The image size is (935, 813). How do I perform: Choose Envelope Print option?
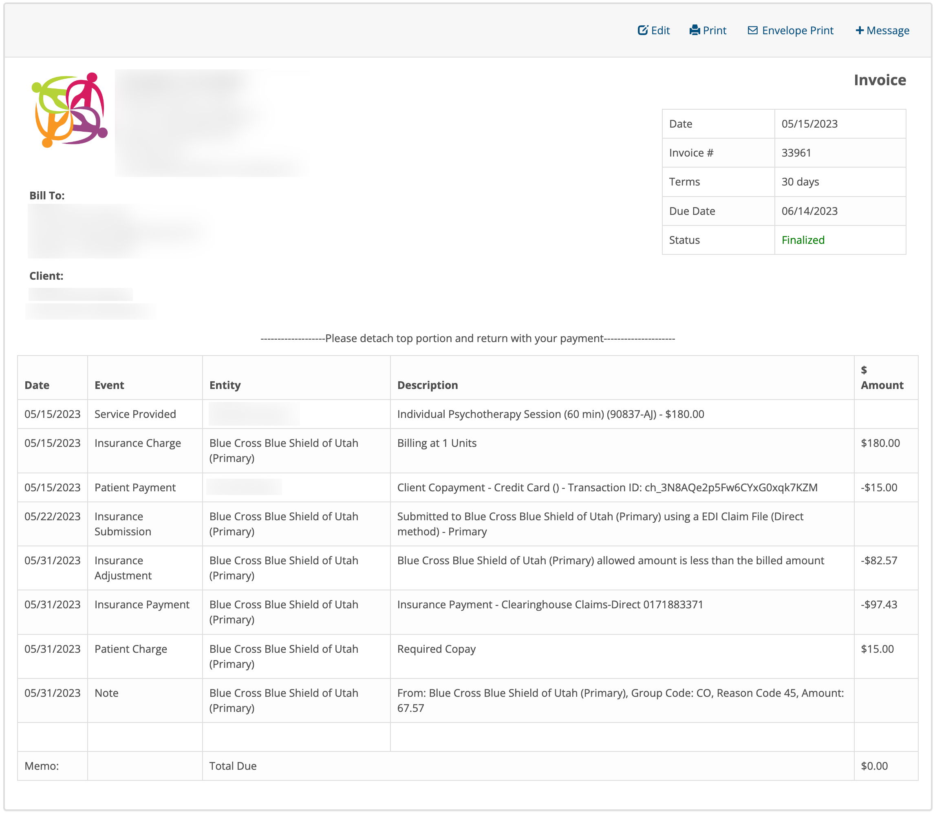(x=797, y=31)
